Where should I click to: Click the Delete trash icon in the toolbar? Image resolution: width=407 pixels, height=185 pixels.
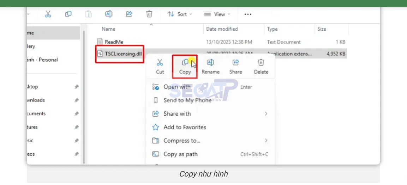click(x=149, y=14)
